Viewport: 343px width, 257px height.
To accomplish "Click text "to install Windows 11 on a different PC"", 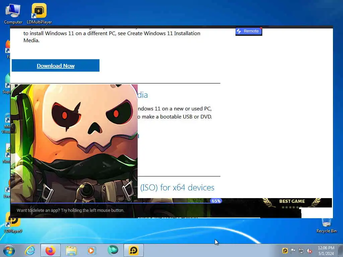I will pyautogui.click(x=69, y=33).
